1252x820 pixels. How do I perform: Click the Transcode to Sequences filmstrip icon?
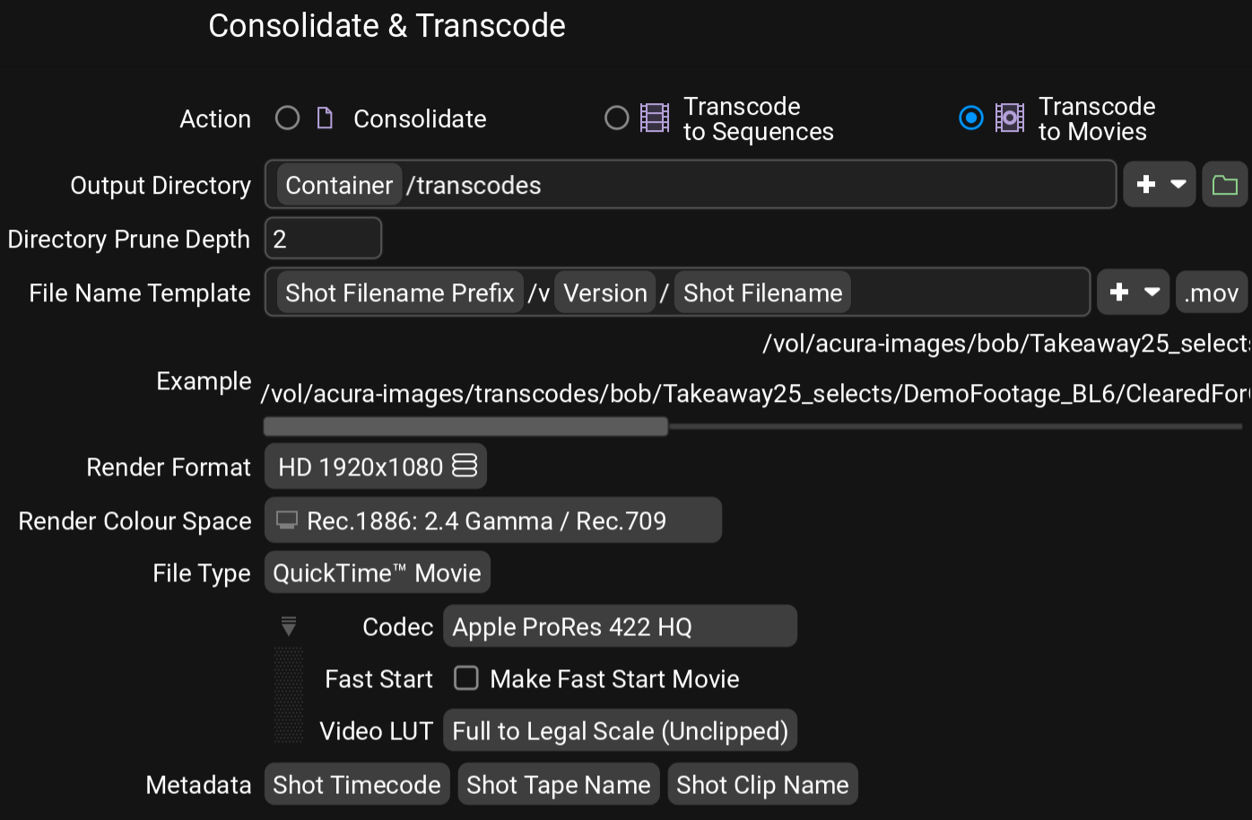654,118
